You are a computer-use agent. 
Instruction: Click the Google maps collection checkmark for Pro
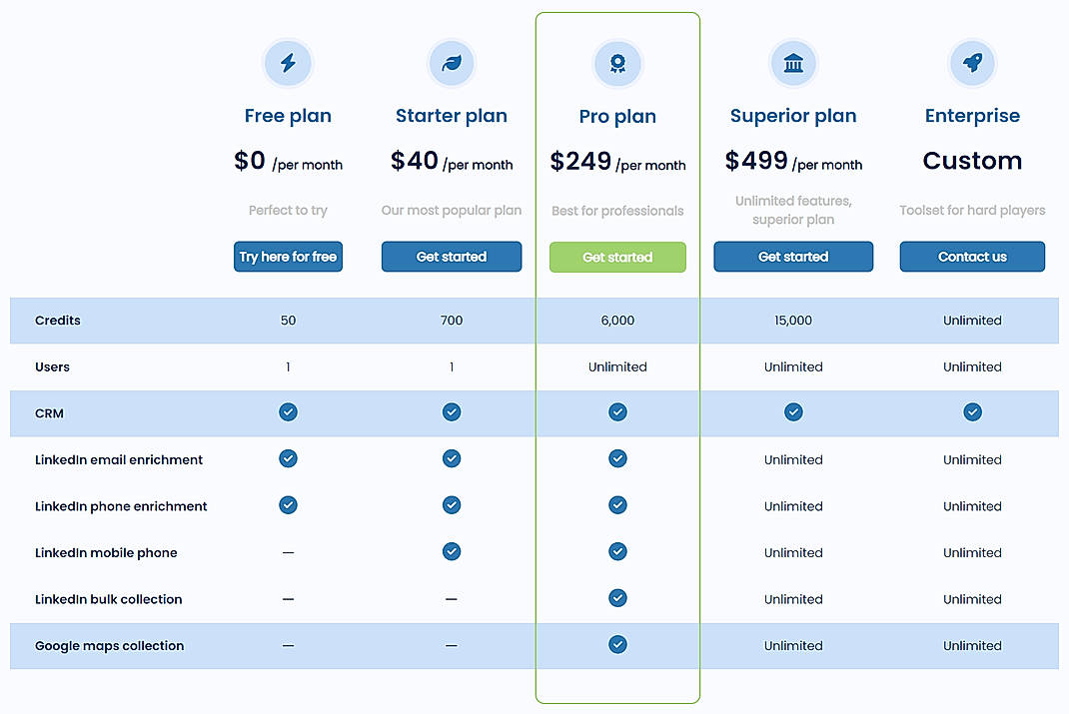pos(617,645)
